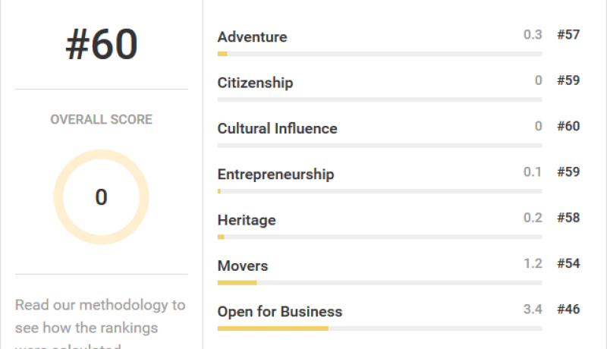Open the Citizenship category

[255, 83]
